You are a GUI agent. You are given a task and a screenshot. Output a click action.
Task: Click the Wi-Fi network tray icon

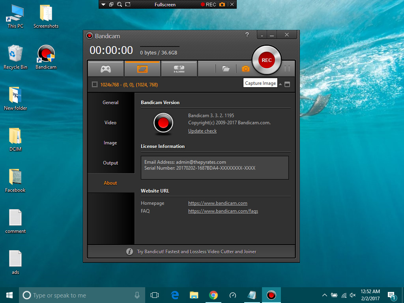tap(344, 295)
